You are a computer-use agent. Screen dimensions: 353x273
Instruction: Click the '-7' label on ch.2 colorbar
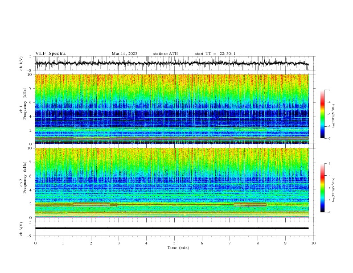click(328, 212)
